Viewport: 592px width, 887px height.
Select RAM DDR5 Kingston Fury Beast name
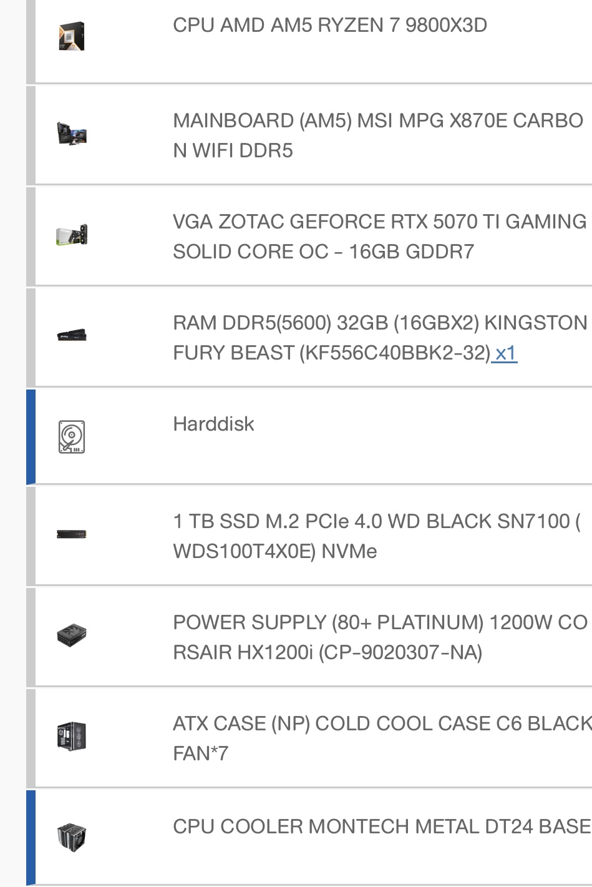380,338
